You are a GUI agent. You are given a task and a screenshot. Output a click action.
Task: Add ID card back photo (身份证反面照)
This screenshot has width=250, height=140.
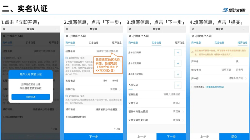178,64
